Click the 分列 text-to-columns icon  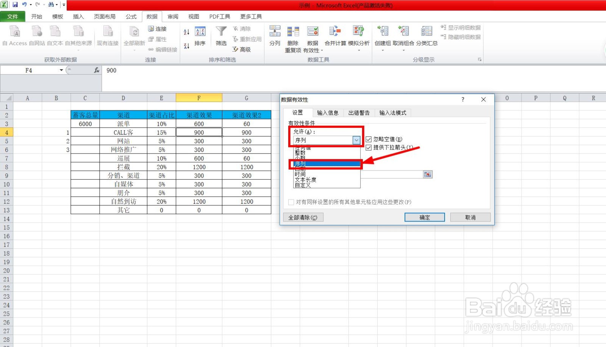point(275,36)
